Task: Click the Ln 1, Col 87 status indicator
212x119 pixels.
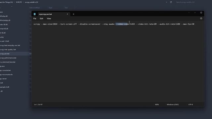Action: (x=38, y=104)
